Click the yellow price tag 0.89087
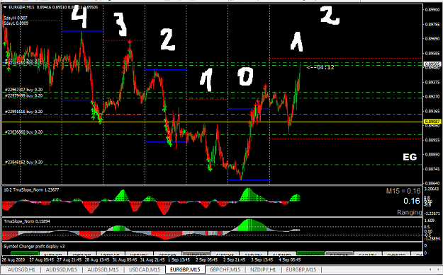Screen dimensions: 443x275 [x=432, y=122]
